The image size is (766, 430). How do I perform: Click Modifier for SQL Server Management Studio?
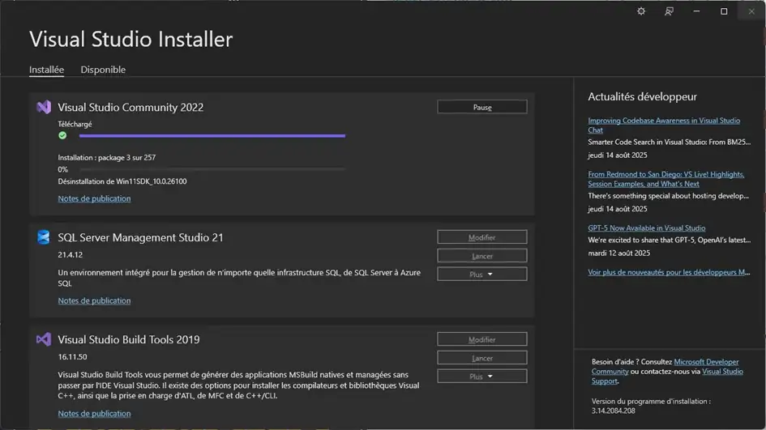(x=482, y=237)
